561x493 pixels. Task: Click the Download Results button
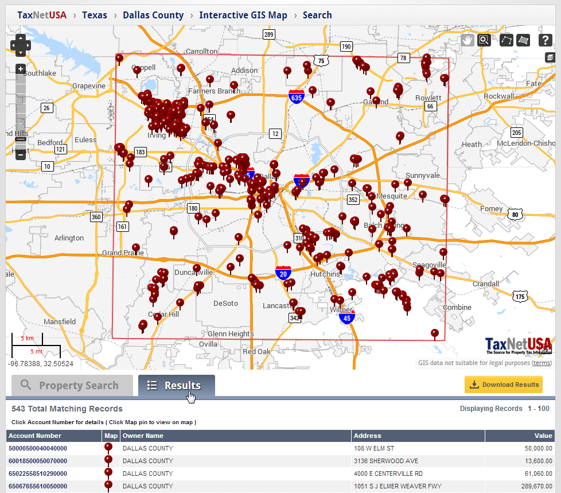point(504,385)
